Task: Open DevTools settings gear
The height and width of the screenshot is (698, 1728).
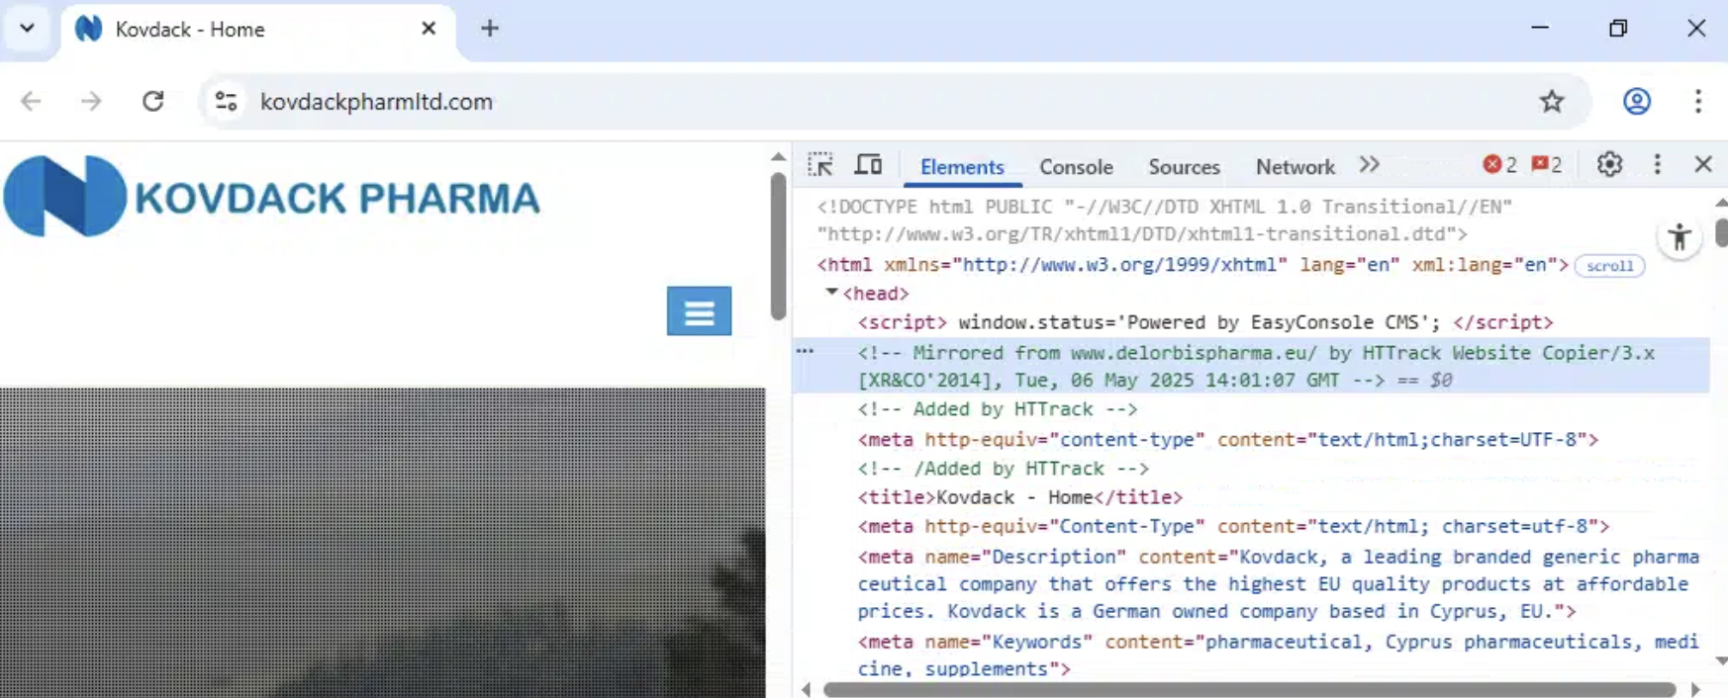Action: [1610, 164]
